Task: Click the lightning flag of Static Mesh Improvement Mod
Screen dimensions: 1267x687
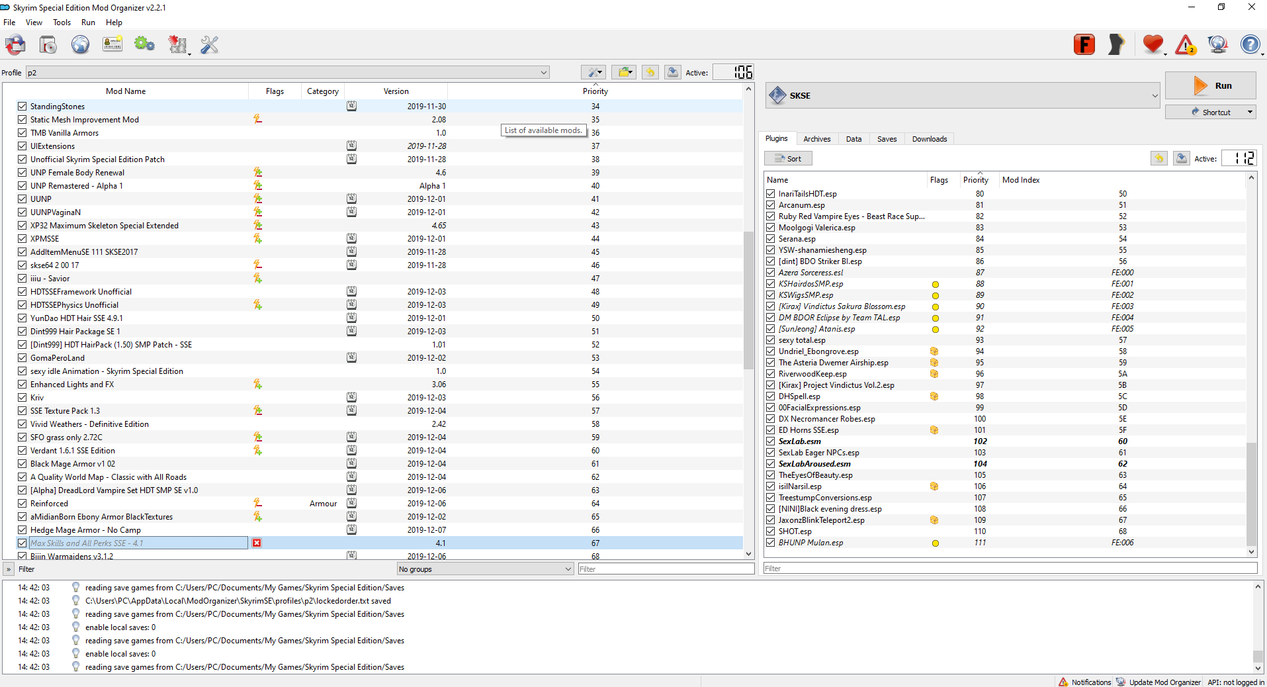Action: [257, 119]
